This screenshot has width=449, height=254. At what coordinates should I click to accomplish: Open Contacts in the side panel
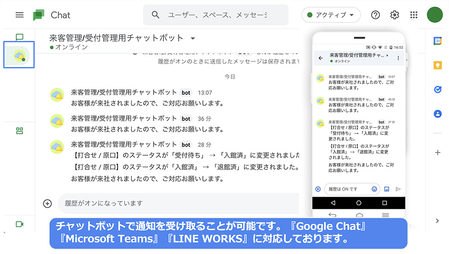tap(437, 114)
